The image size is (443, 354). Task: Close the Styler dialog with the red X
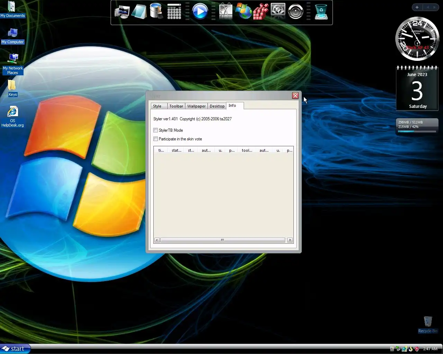tap(295, 96)
